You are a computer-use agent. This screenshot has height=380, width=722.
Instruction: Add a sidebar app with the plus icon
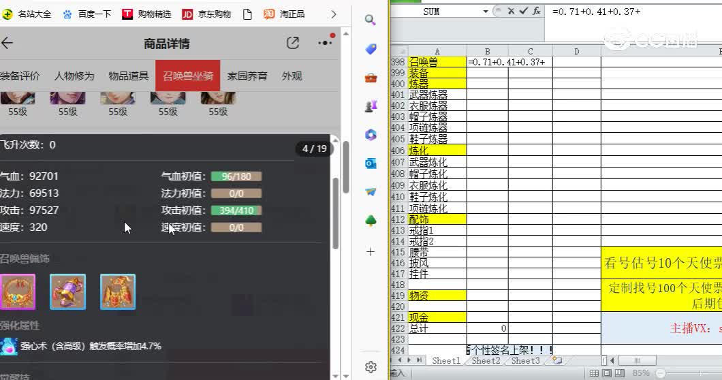tap(371, 251)
